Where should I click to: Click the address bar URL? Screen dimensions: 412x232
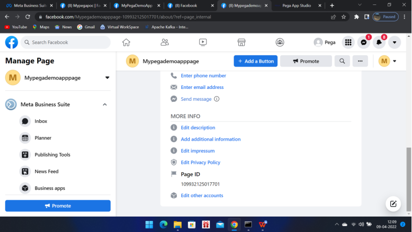(x=128, y=17)
